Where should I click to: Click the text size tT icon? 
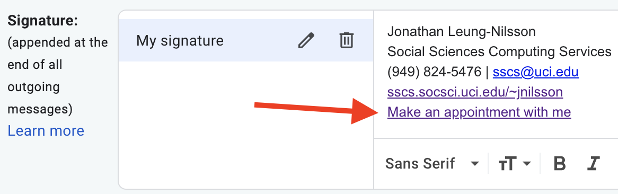coord(507,164)
